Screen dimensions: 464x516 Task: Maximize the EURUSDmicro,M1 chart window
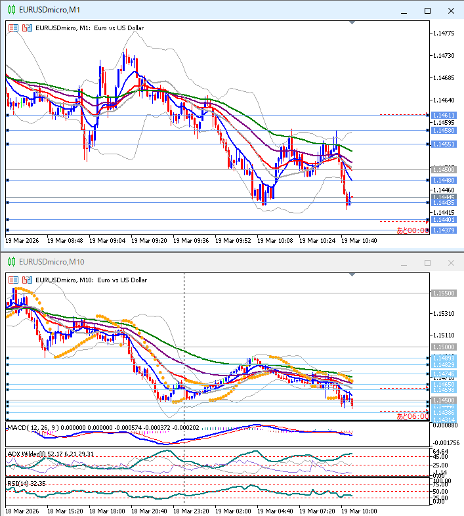(427, 11)
